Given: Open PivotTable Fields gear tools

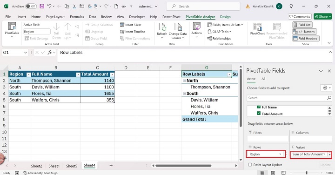Looking at the screenshot, I should point(327,87).
